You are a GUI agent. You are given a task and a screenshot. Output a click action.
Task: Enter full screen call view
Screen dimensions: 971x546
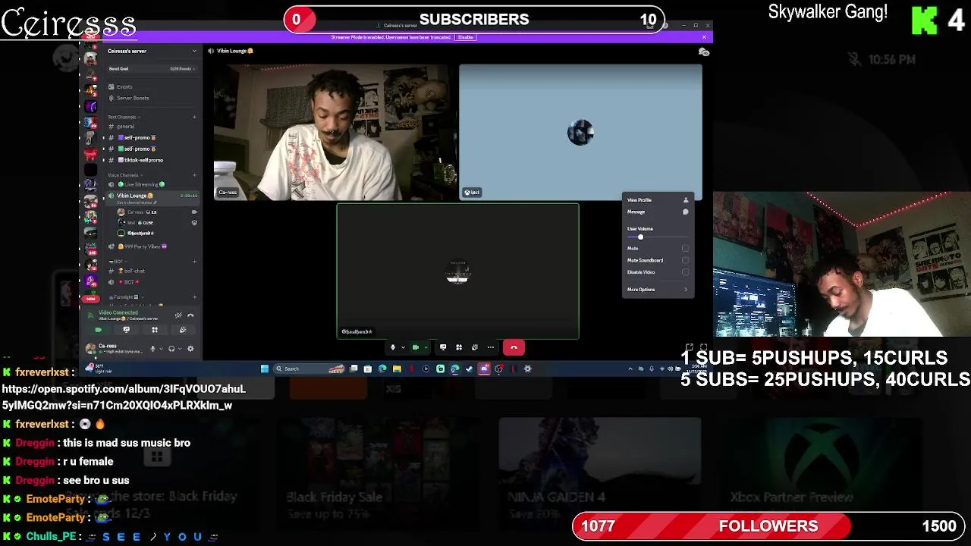[703, 347]
